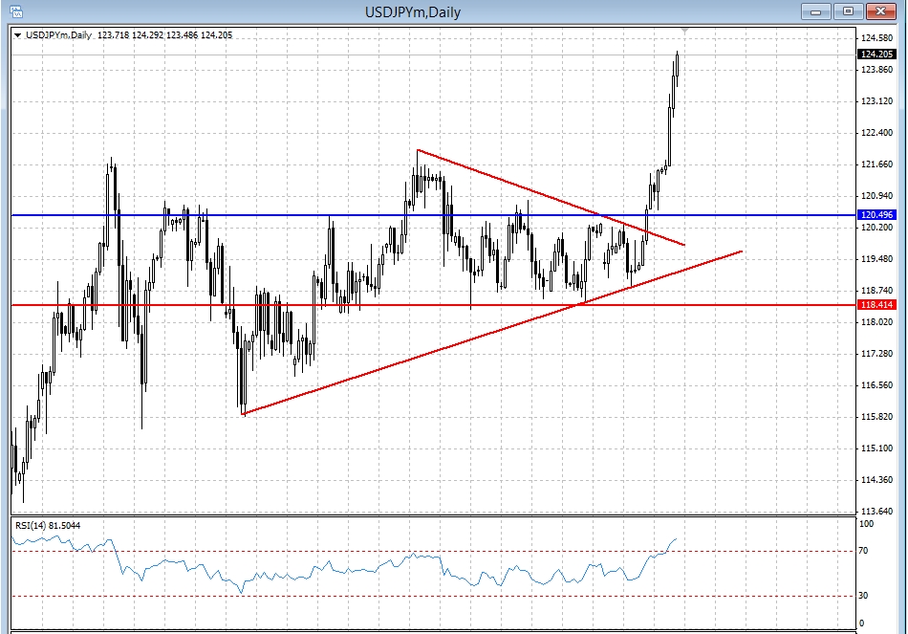Click the price axis label 115.100
Viewport: 908px width, 634px height.
(876, 448)
